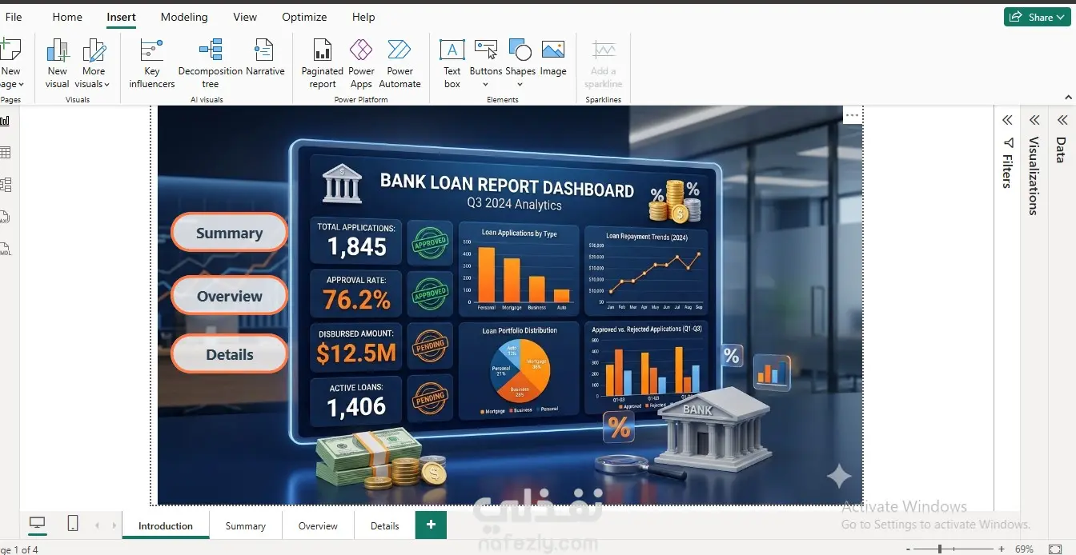Expand the Data pane
This screenshot has height=555, width=1076.
[x=1062, y=120]
